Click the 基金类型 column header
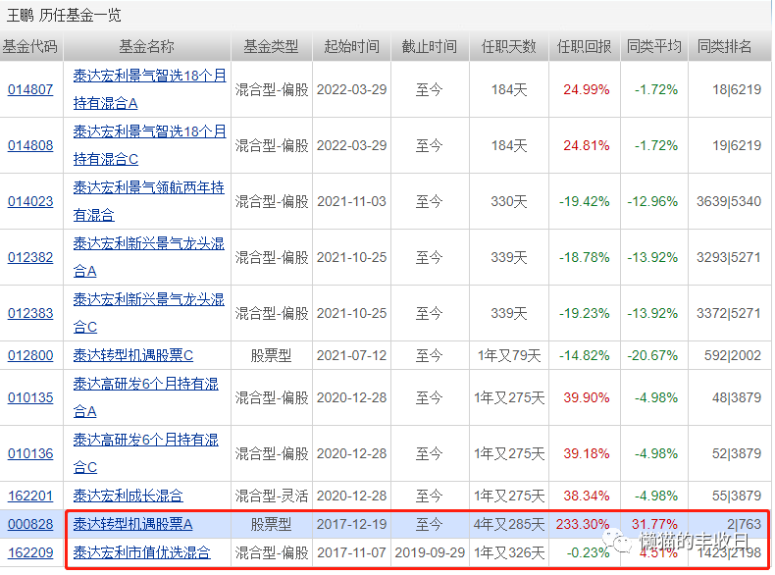 271,46
